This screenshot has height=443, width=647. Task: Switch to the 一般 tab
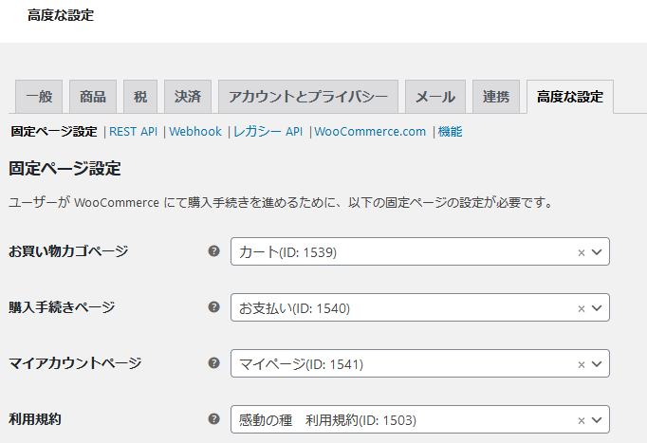(39, 97)
